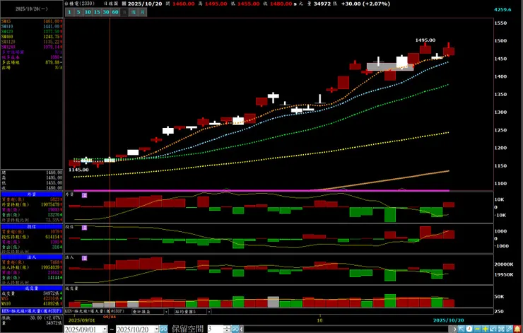Open the end date 2025/10/20 dropdown arrow

click(x=157, y=329)
